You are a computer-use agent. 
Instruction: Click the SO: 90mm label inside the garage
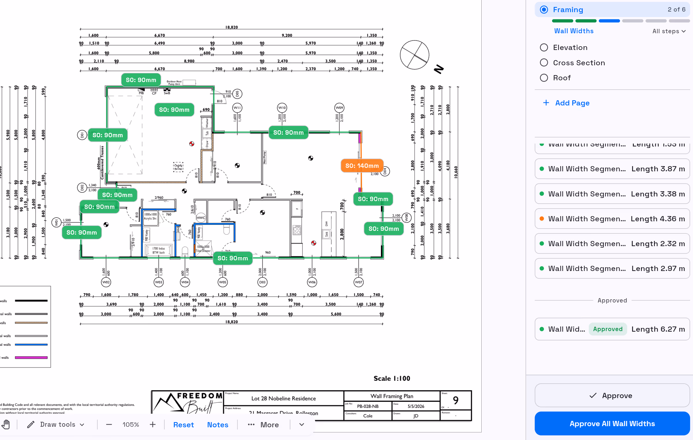tap(174, 109)
